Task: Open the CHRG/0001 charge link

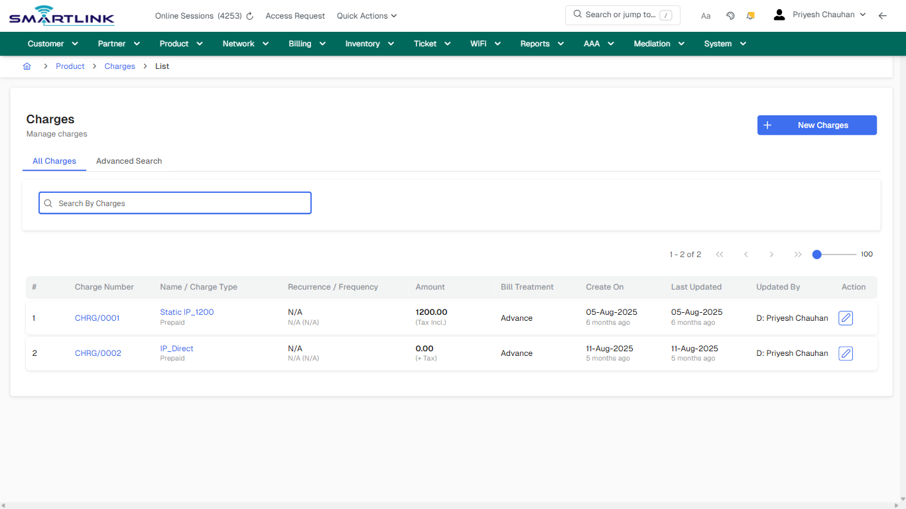Action: coord(97,317)
